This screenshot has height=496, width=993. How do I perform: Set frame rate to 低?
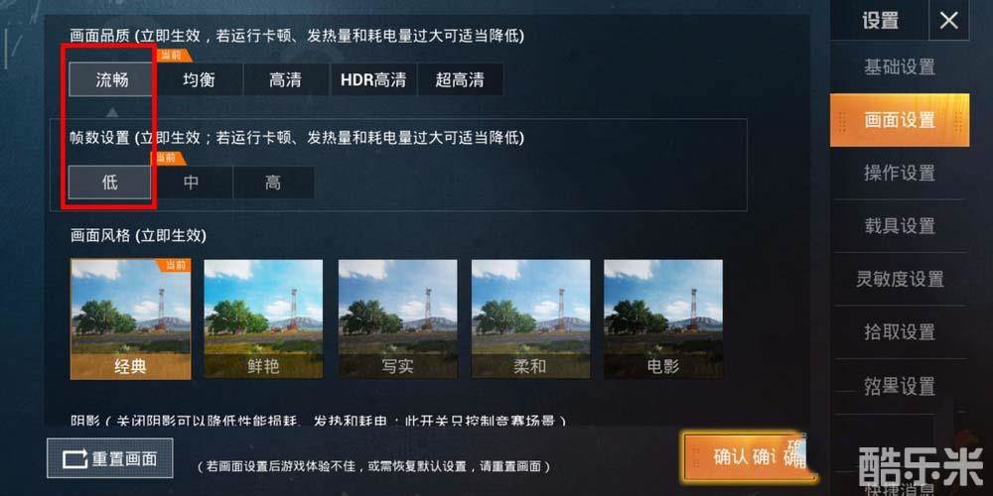click(x=109, y=183)
